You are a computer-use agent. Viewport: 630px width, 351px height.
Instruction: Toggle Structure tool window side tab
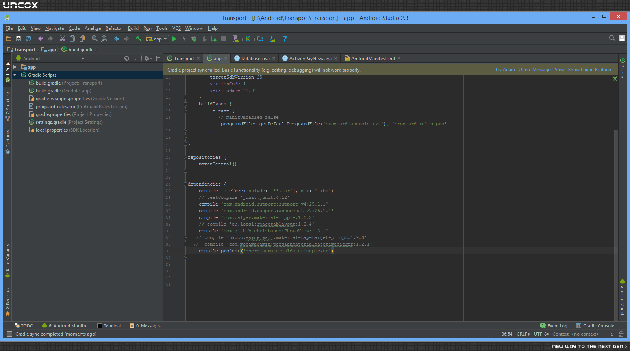[7, 106]
